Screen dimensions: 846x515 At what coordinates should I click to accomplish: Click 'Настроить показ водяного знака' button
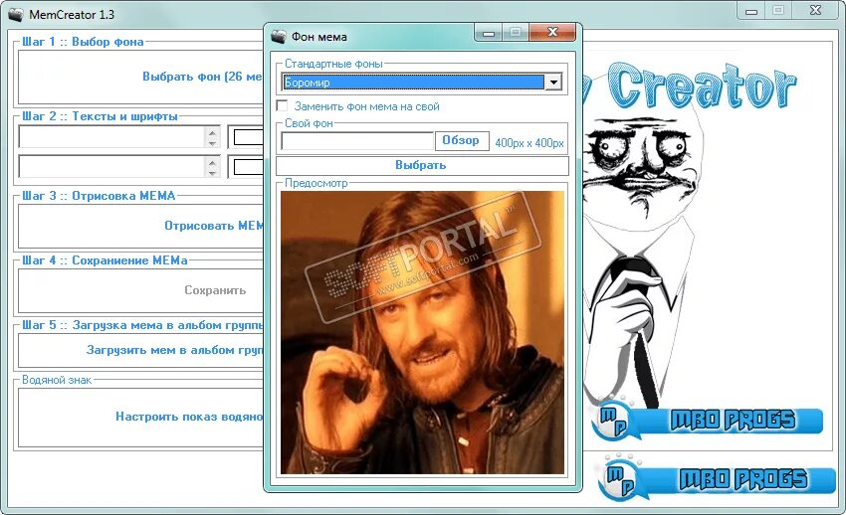[141, 417]
